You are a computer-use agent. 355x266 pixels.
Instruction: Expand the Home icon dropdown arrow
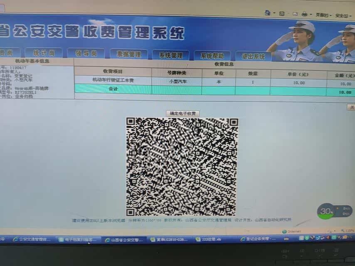tap(274, 14)
